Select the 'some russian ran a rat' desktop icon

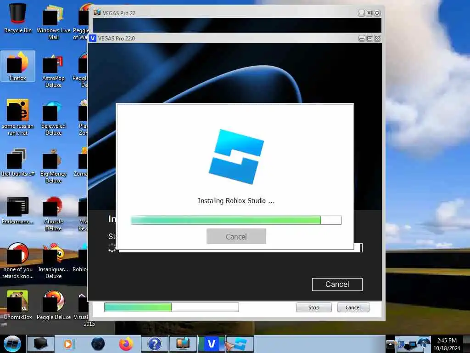[x=18, y=117]
